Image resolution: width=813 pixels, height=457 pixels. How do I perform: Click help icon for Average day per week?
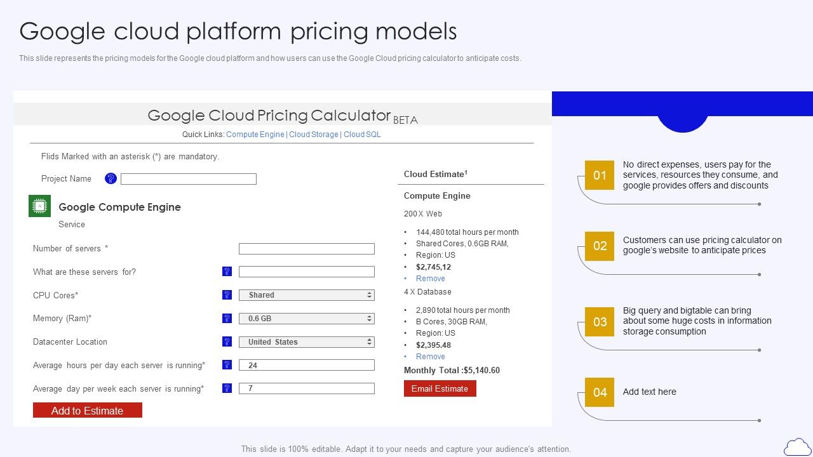coord(227,388)
